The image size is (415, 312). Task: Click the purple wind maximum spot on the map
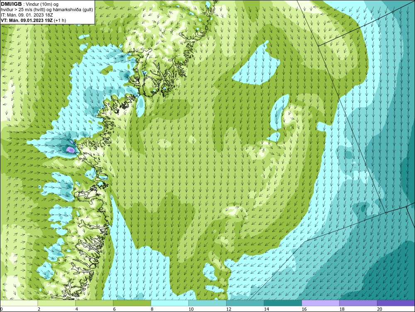(71, 150)
